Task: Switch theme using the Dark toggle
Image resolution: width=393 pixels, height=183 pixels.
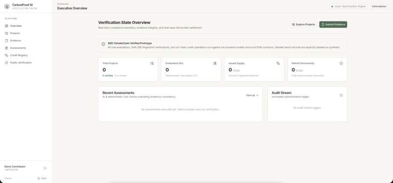Action: click(x=42, y=178)
